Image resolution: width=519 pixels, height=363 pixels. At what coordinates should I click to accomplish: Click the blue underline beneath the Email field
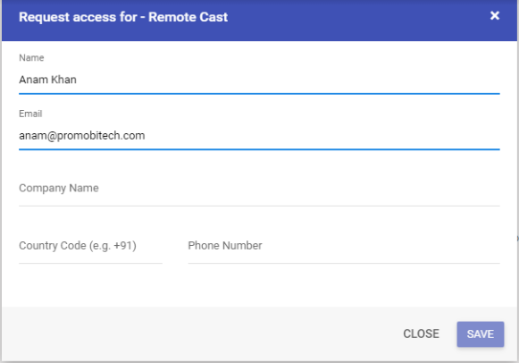[x=259, y=149]
